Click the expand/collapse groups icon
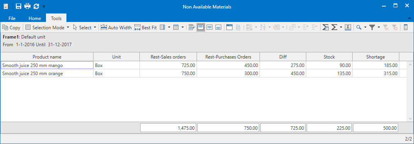 click(292, 27)
